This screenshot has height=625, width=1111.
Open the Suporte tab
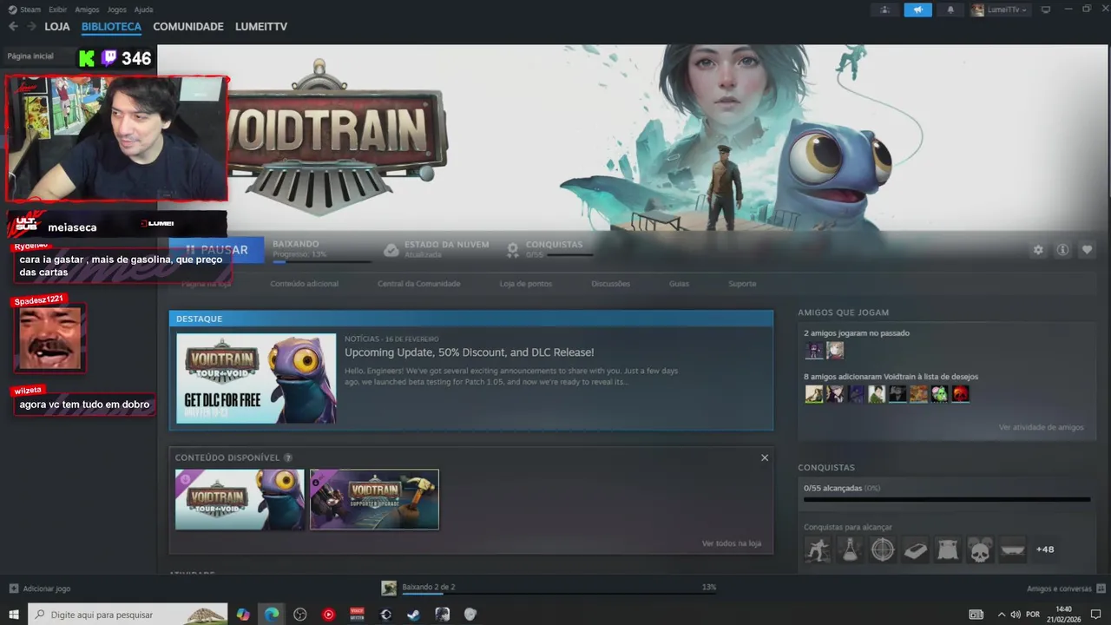point(742,284)
